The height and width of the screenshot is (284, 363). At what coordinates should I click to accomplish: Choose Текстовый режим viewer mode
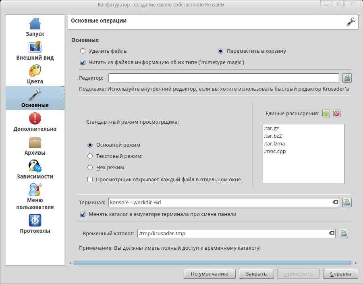tap(90, 156)
